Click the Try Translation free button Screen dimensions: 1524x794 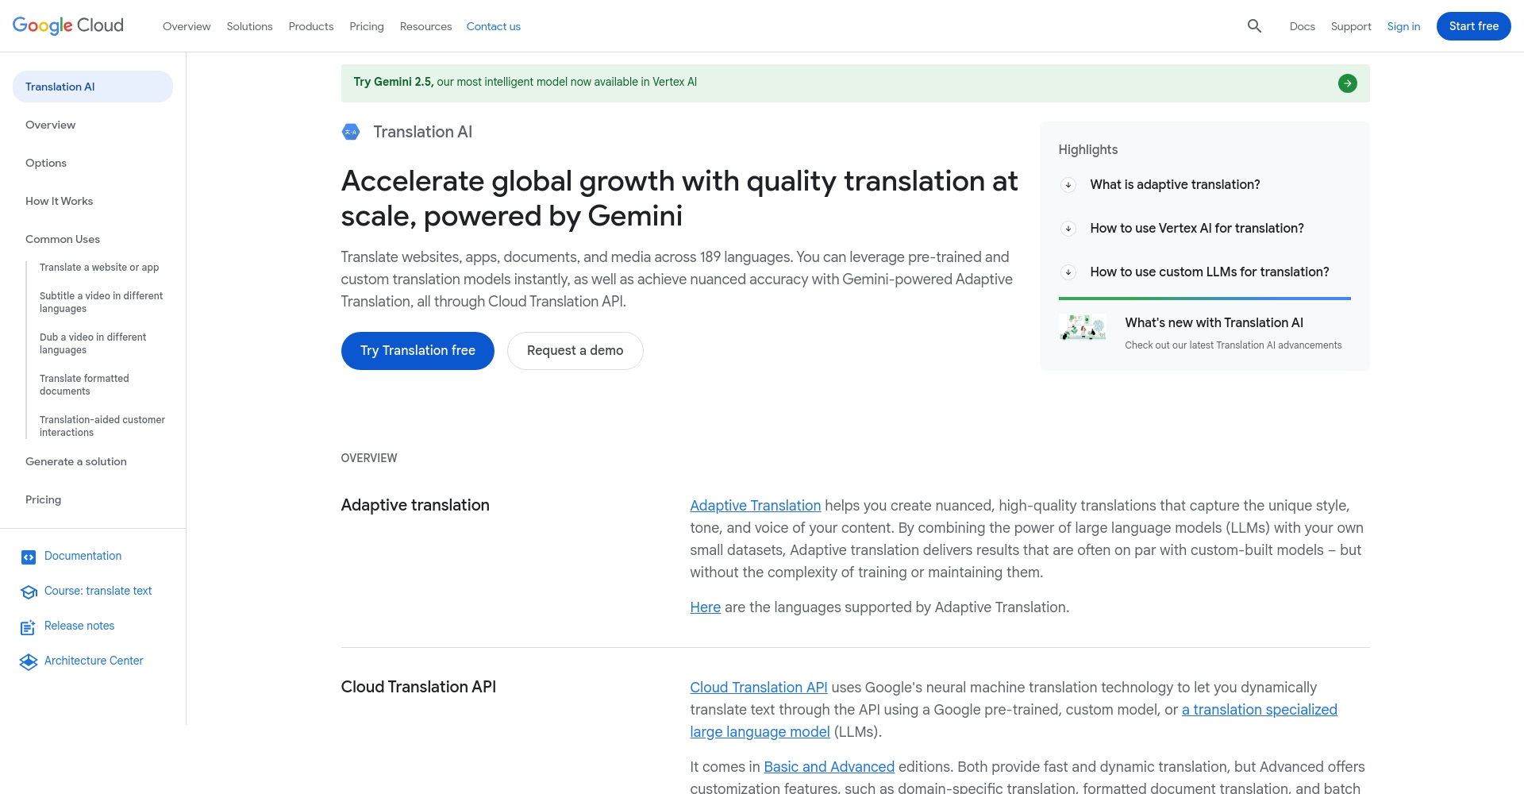(x=418, y=351)
